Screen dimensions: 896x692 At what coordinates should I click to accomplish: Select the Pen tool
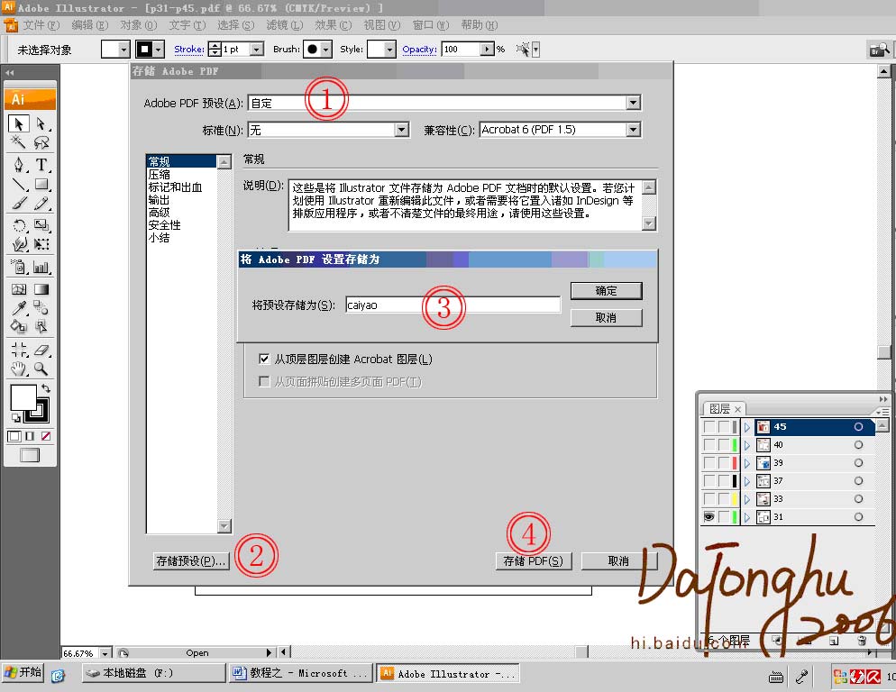(19, 165)
